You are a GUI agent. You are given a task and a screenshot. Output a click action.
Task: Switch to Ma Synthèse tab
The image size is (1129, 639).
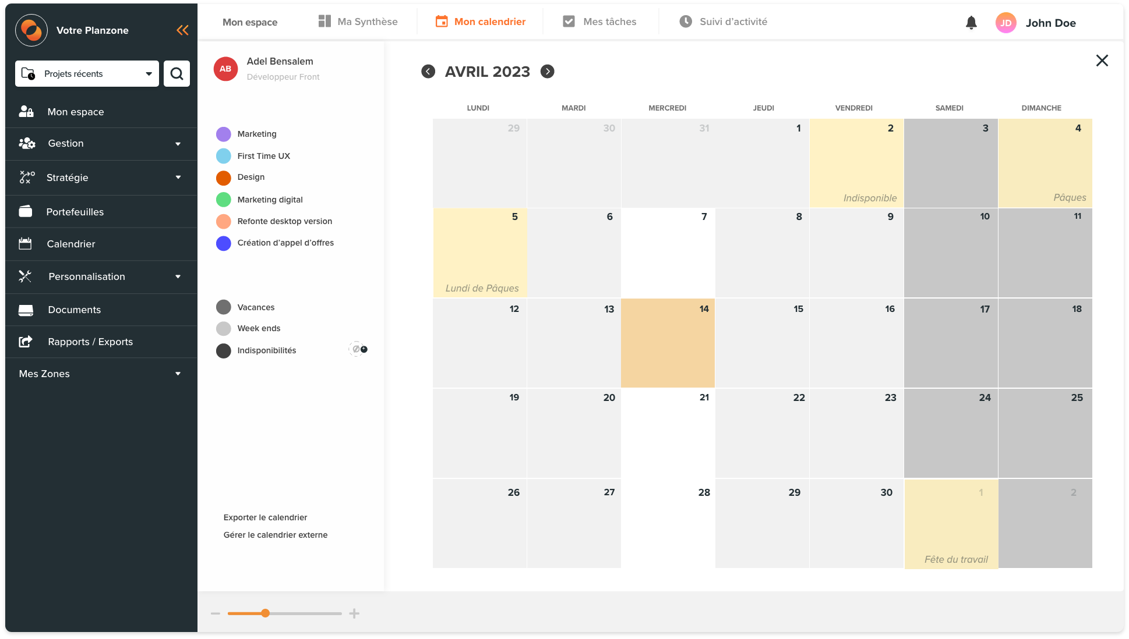tap(358, 22)
